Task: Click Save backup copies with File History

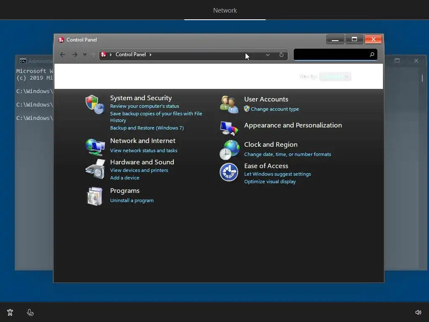Action: (156, 117)
